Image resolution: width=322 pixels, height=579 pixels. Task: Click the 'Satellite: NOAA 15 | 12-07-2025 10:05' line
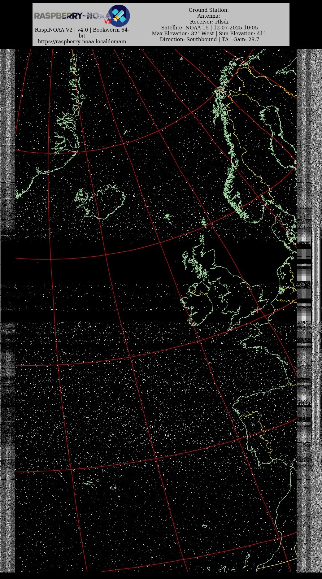209,28
